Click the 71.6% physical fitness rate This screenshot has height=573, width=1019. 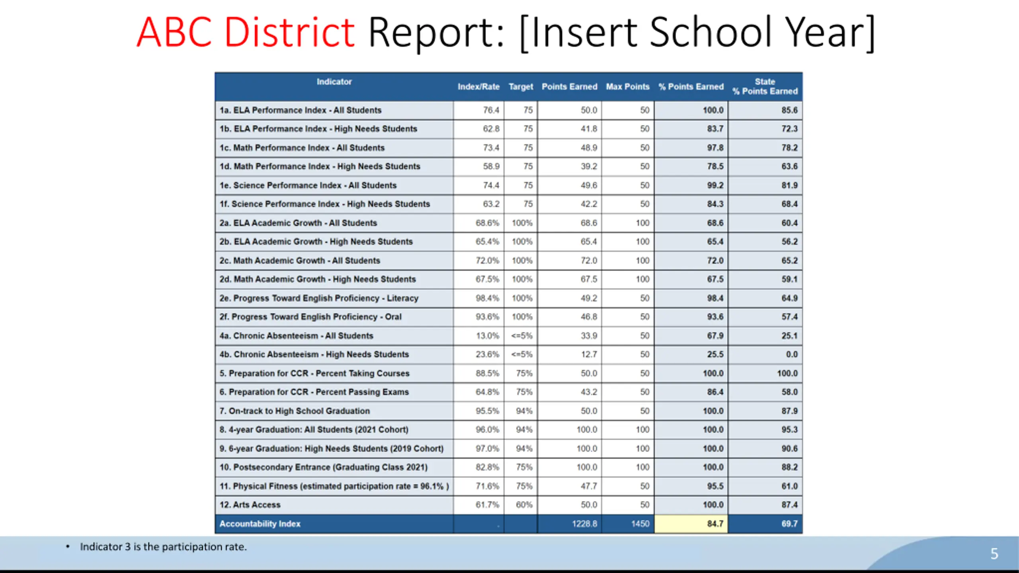click(488, 486)
